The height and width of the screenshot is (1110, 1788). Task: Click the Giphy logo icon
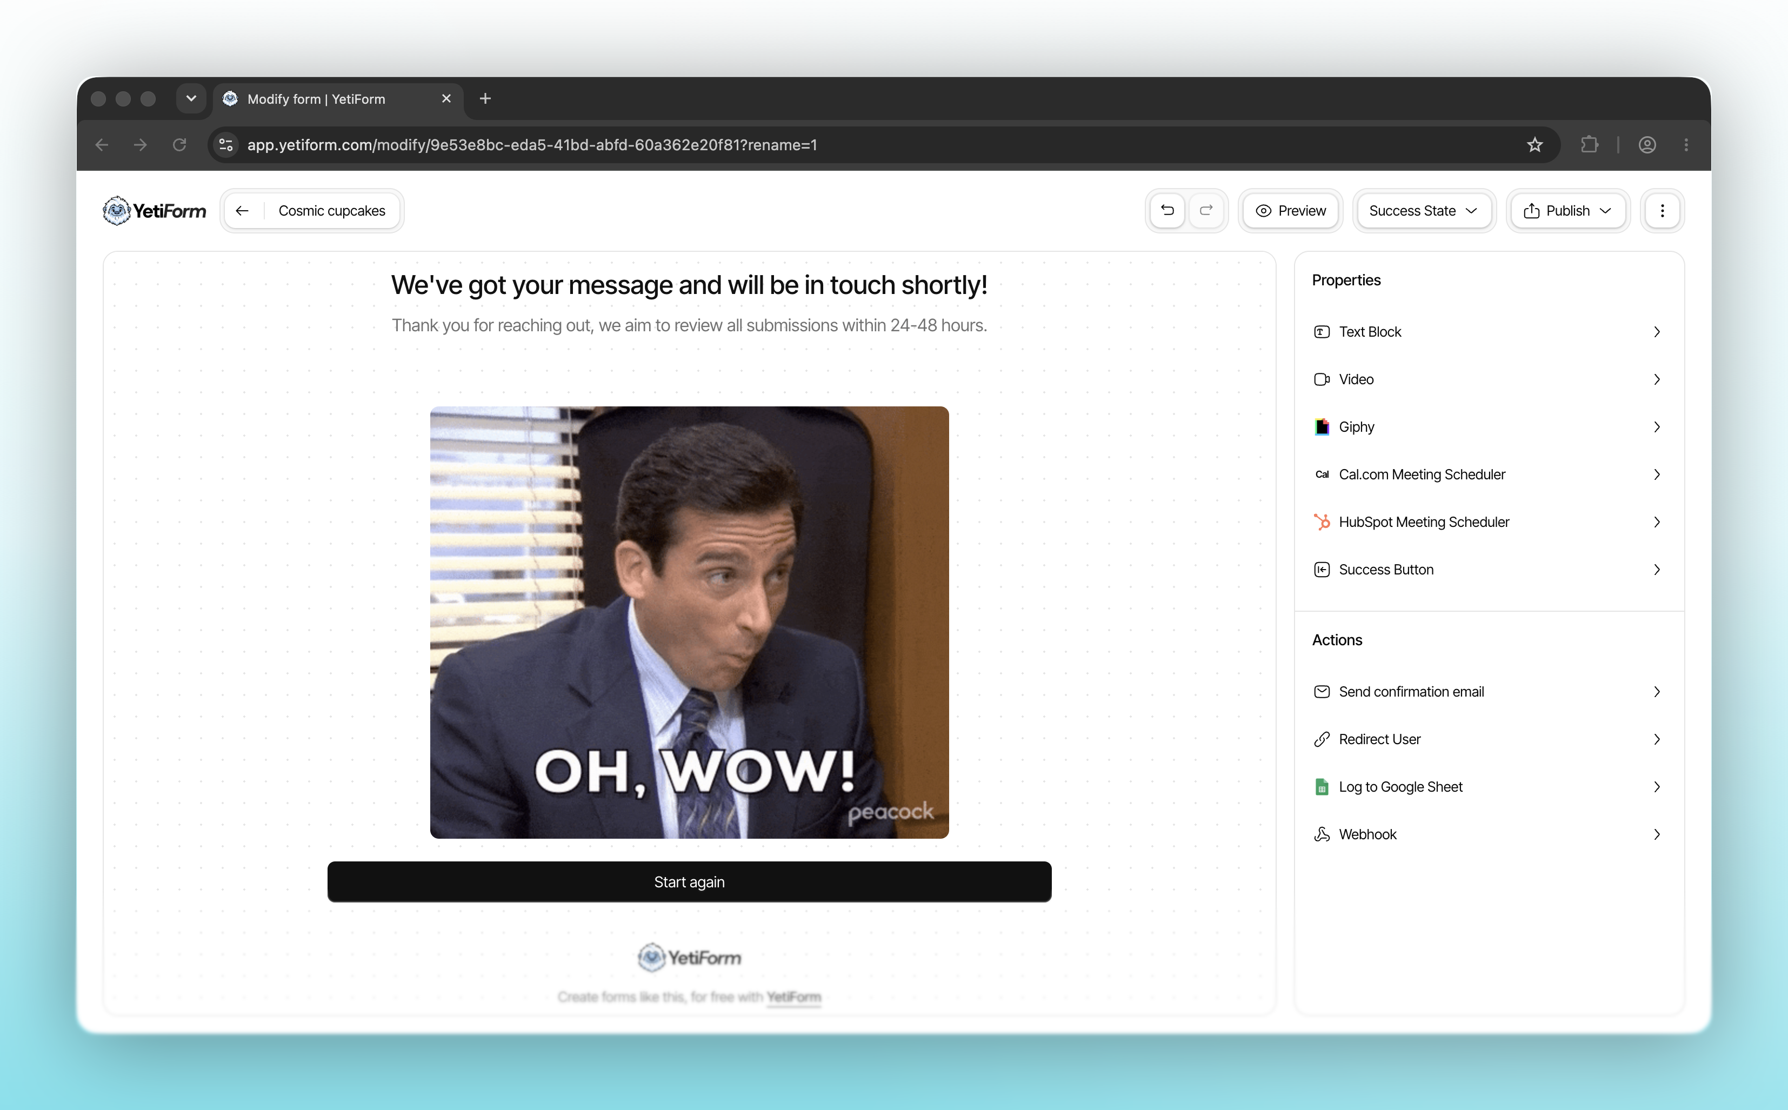point(1321,427)
